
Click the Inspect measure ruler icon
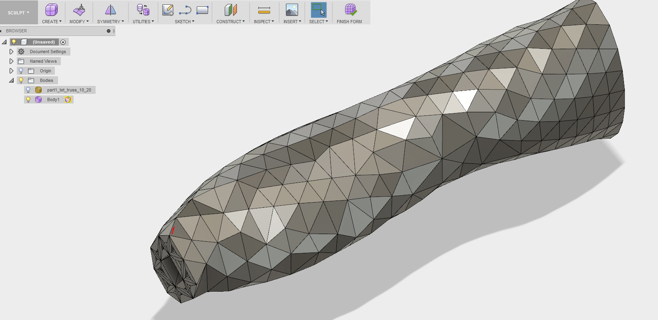click(x=264, y=10)
